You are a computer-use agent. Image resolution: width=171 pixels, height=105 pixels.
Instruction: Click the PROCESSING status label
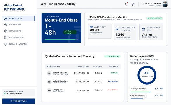coord(113,81)
